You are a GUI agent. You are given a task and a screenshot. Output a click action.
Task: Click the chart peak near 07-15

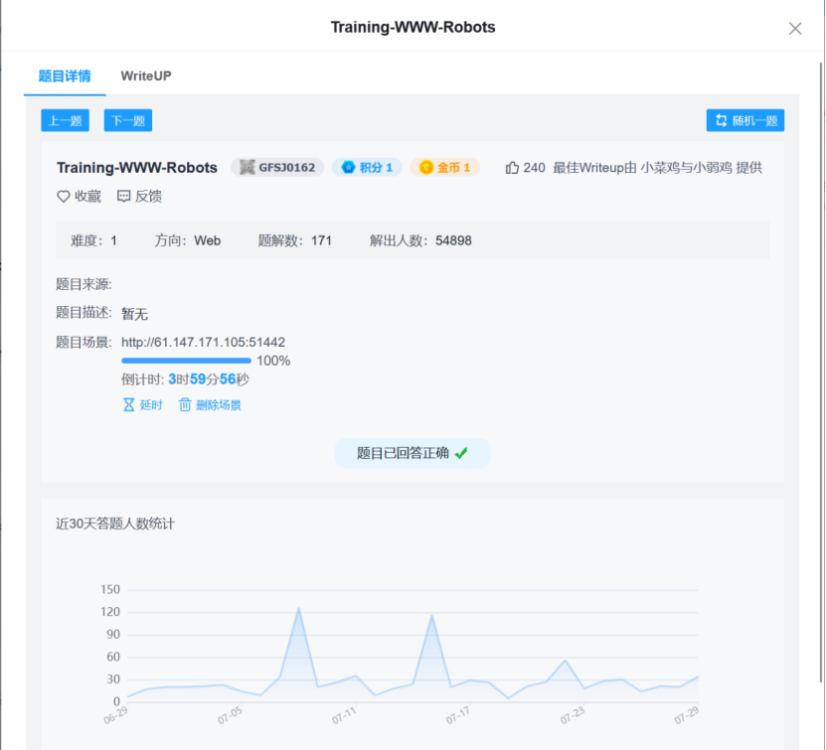tap(432, 615)
